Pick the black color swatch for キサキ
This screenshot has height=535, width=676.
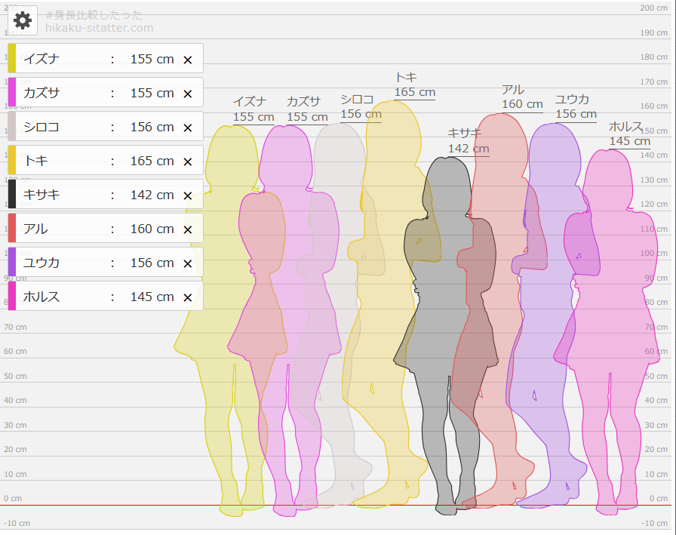[12, 195]
